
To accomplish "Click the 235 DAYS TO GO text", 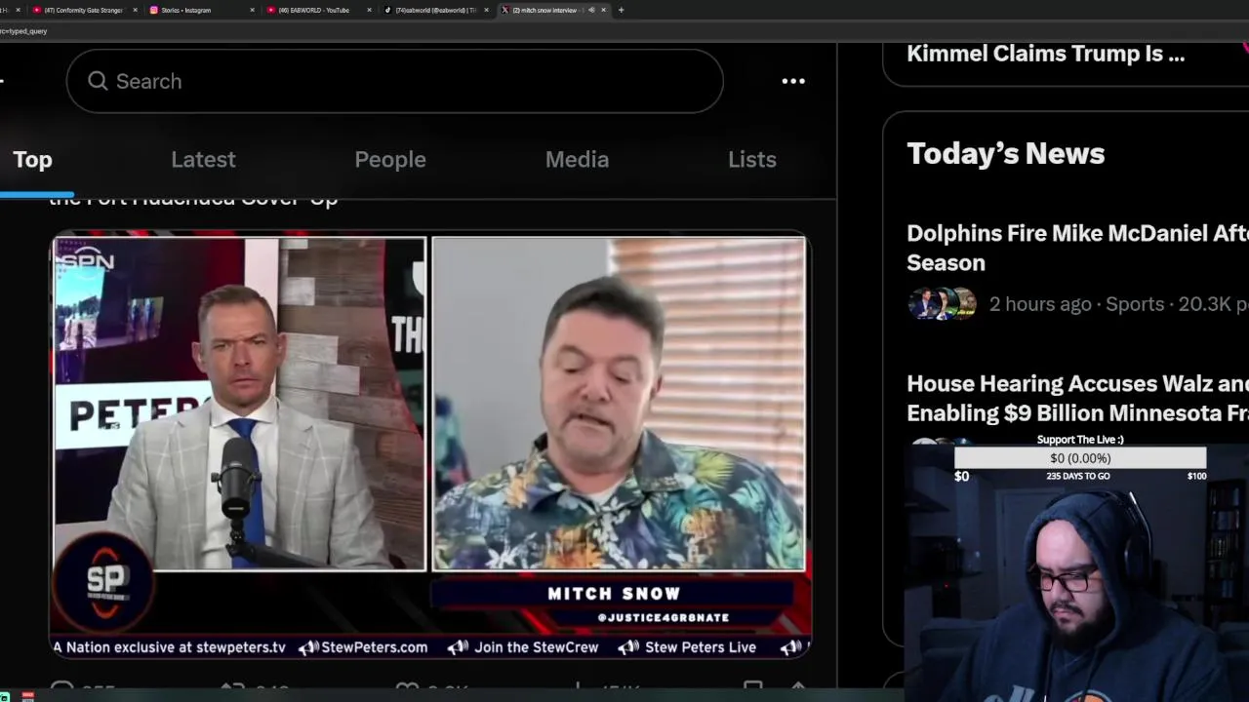I will 1078,476.
